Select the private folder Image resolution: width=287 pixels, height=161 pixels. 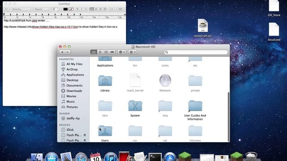pos(195,80)
